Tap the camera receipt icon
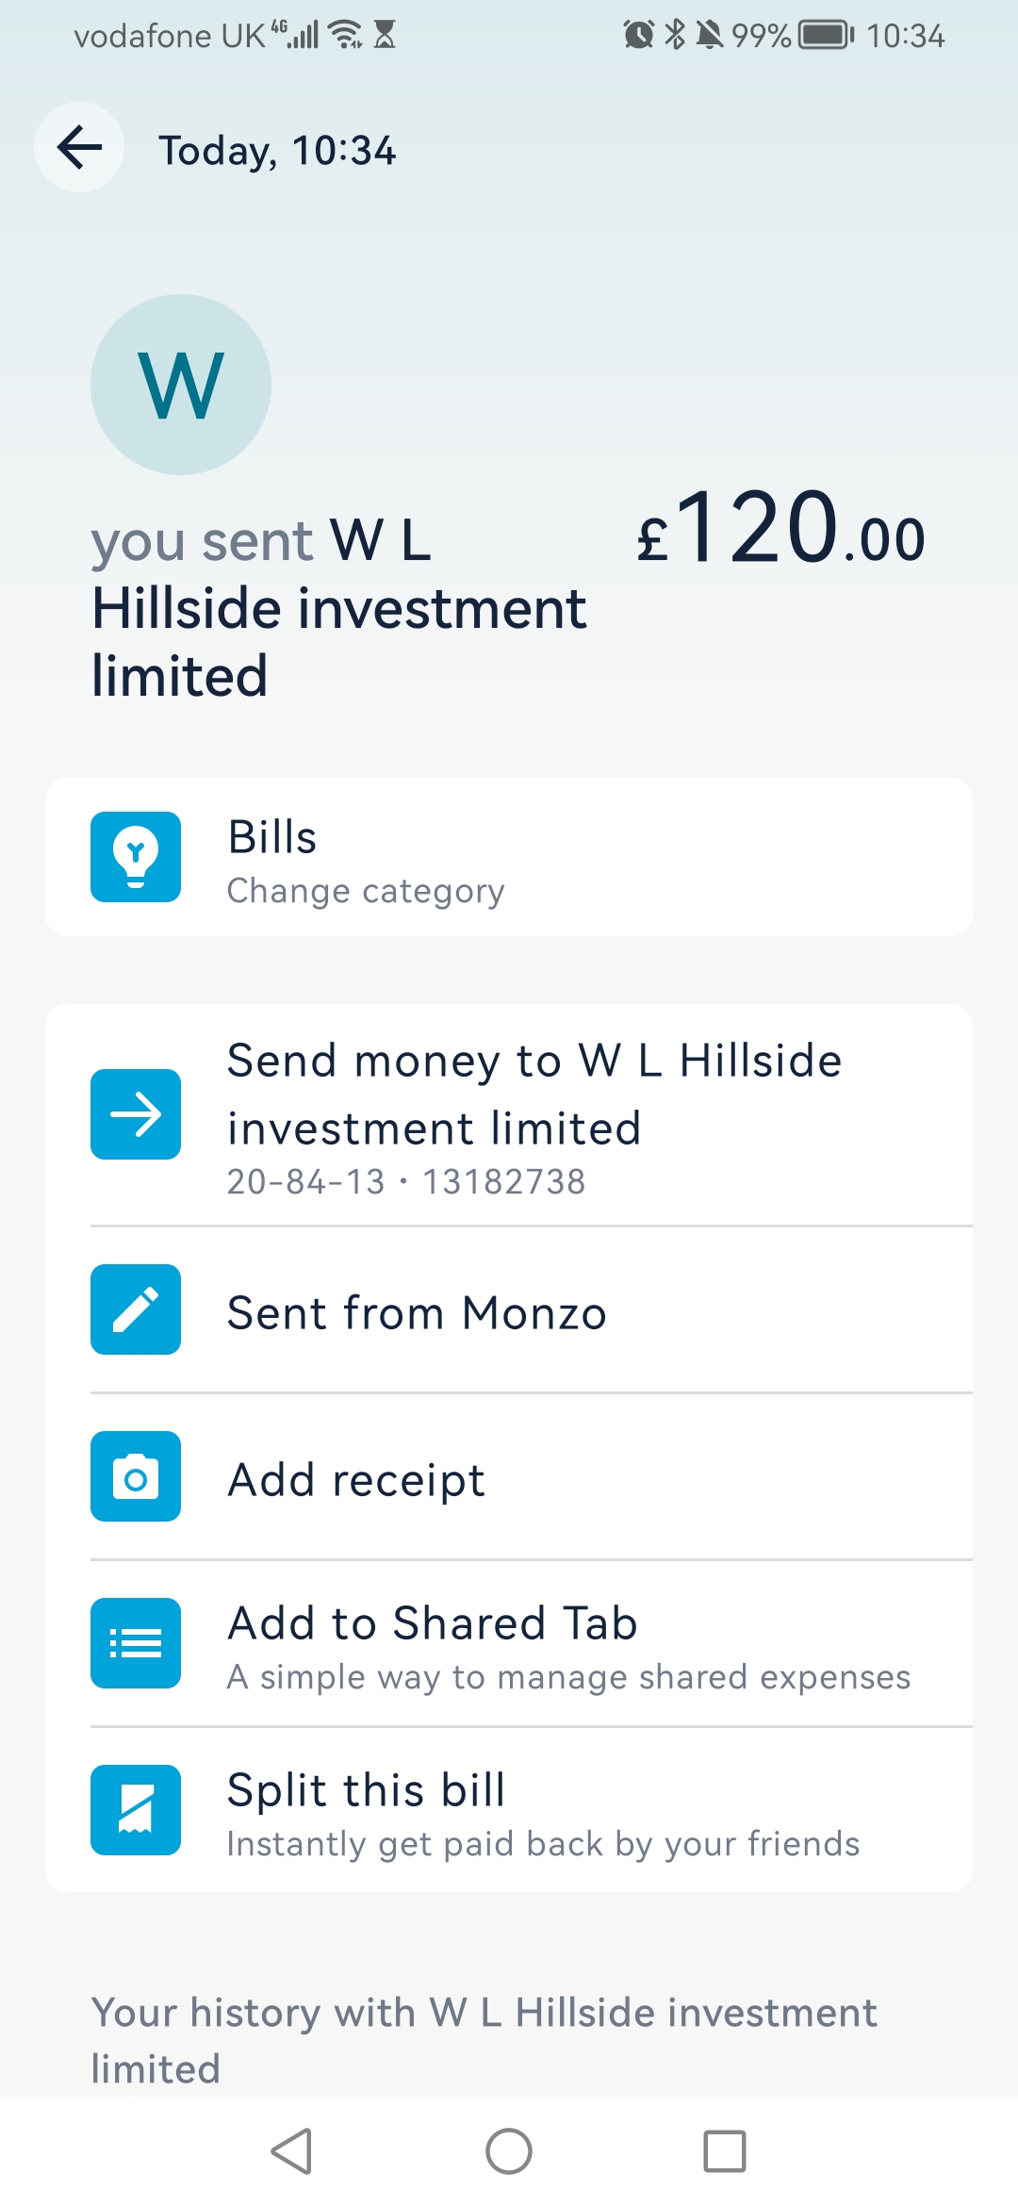Screen dimensions: 1018x2206 pyautogui.click(x=136, y=1476)
